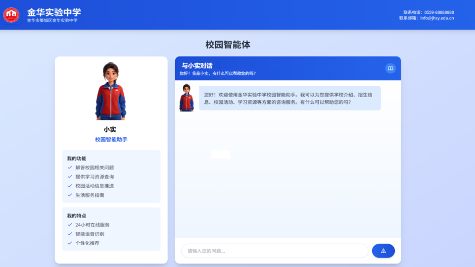Click the 生活服务指南 item
475x267 pixels.
90,195
